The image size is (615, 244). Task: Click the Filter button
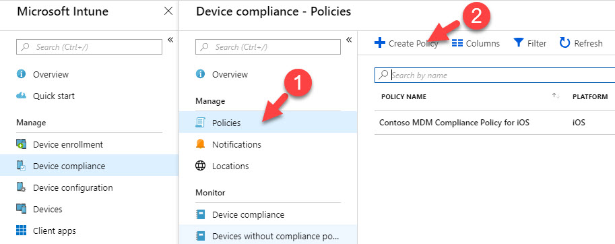(530, 43)
